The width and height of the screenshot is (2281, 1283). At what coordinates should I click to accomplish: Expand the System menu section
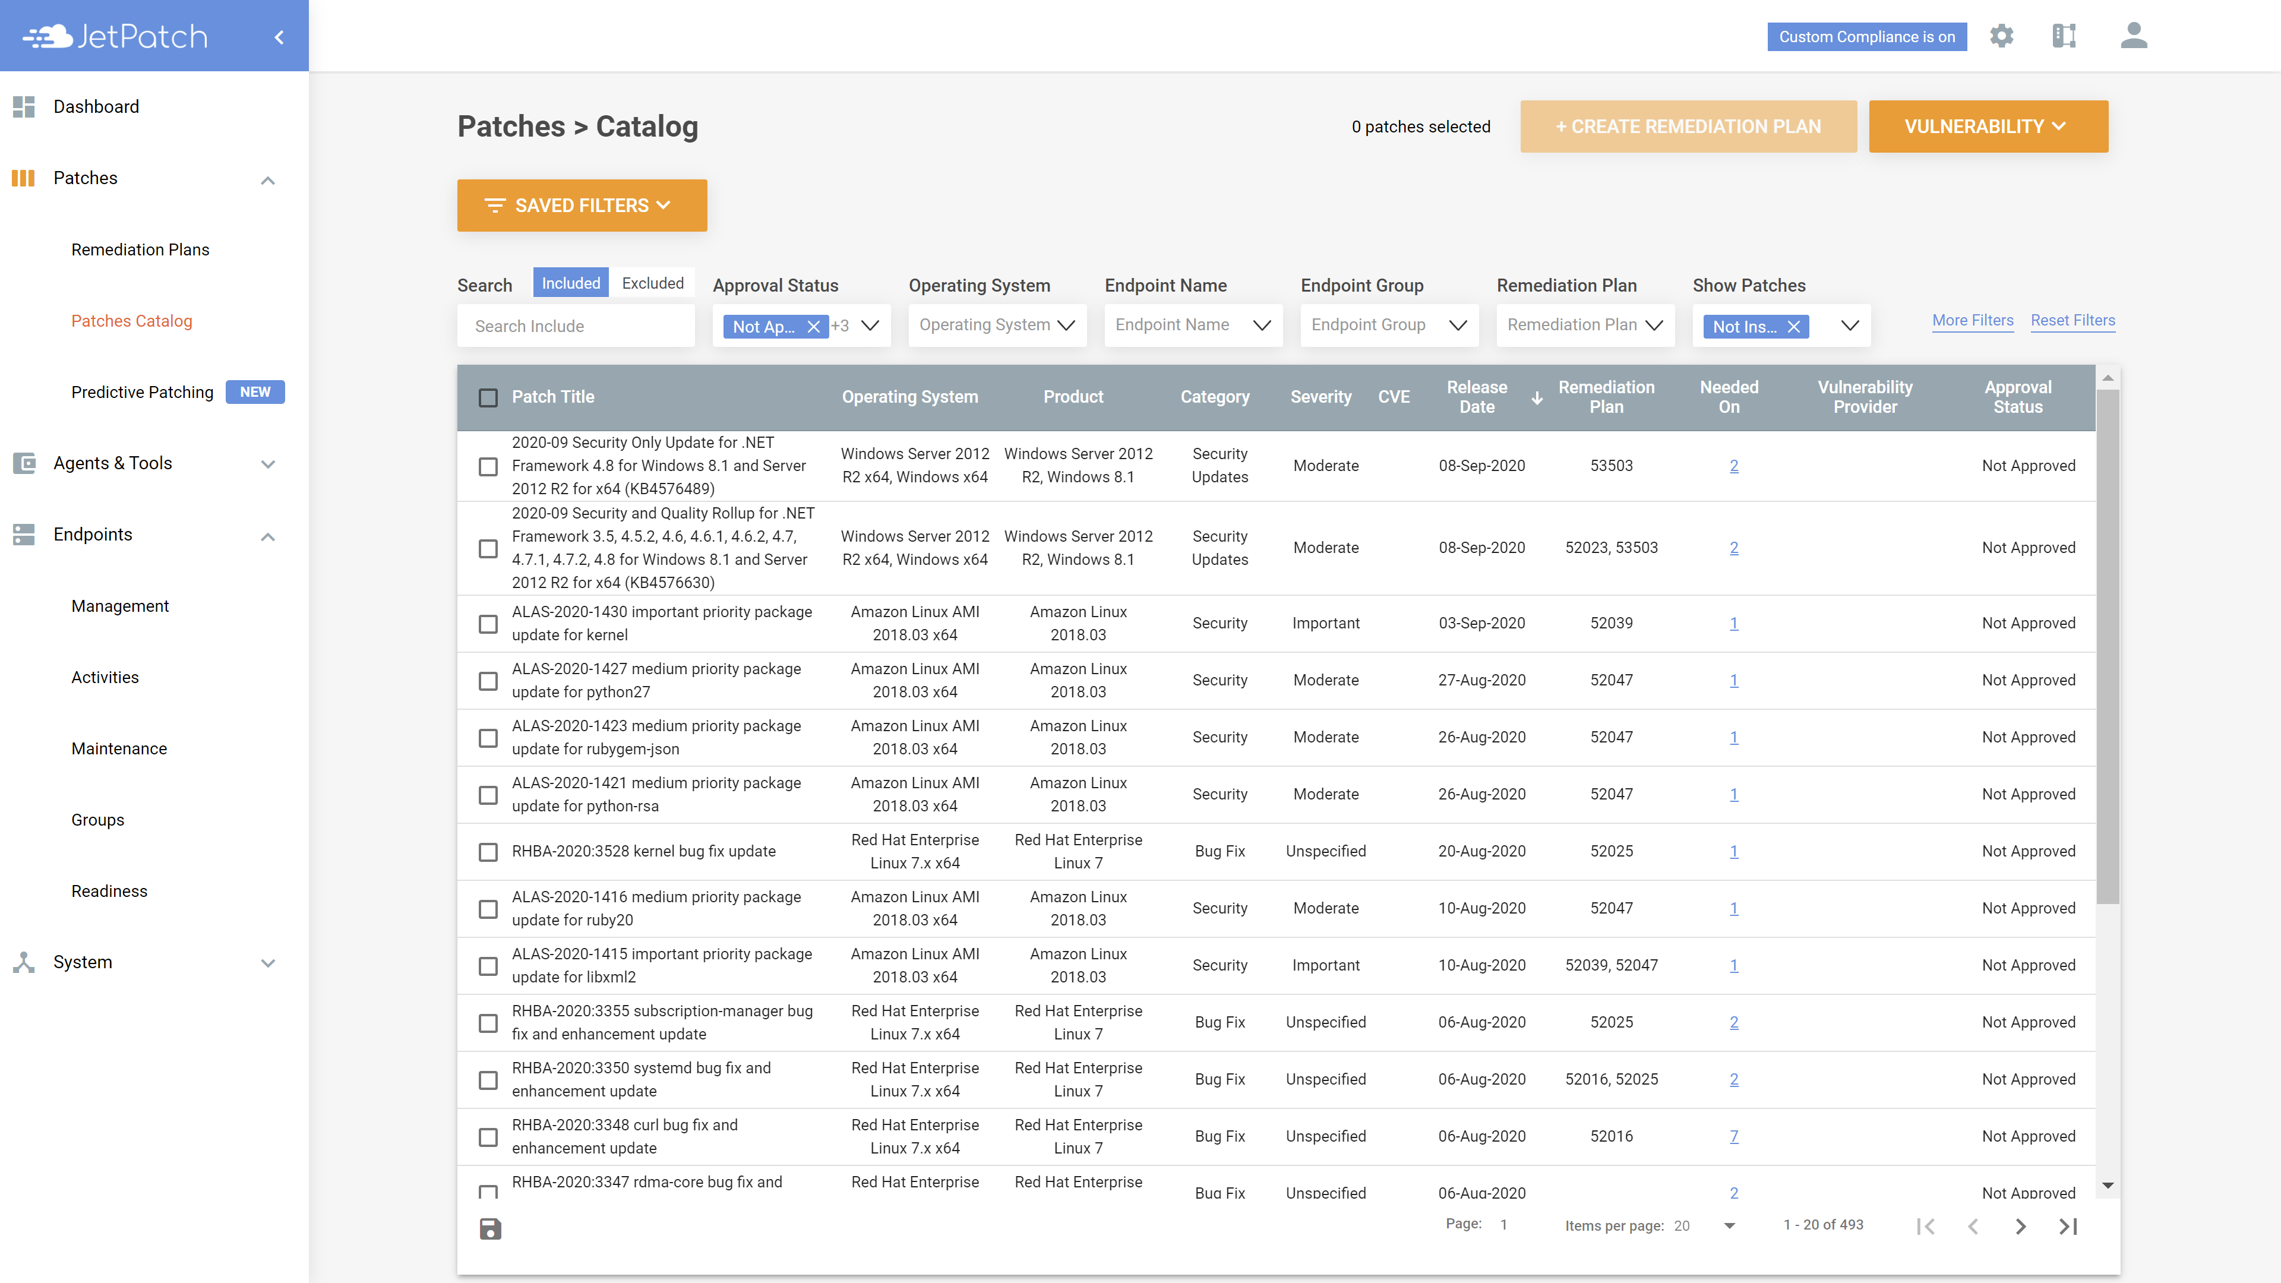point(267,963)
